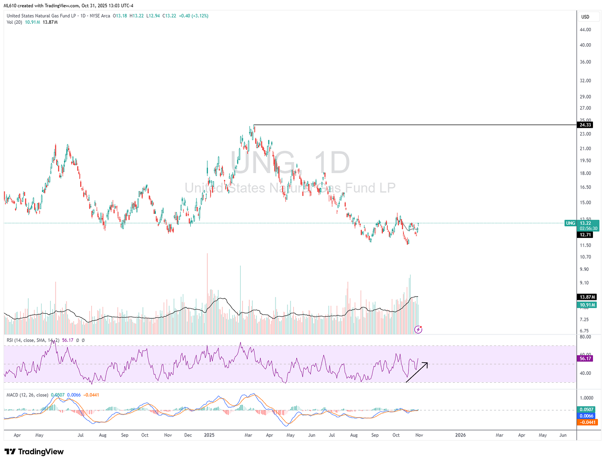This screenshot has height=463, width=605.
Task: Click the 36.00 price axis label
Action: [x=585, y=62]
